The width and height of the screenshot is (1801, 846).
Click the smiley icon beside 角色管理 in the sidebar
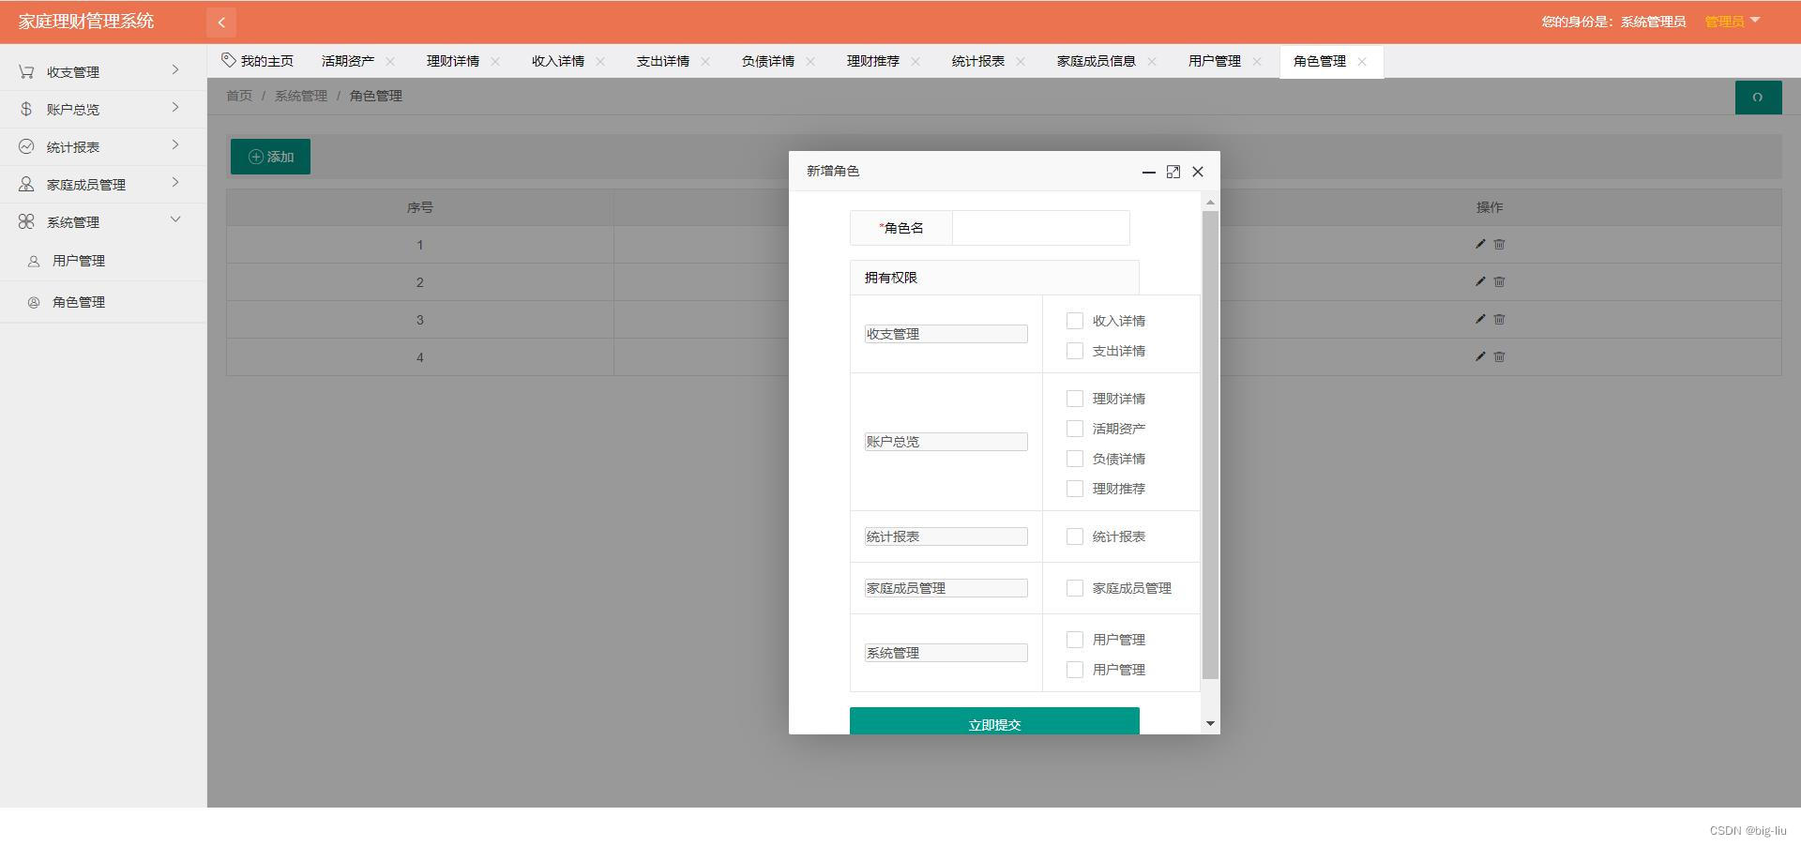[x=34, y=302]
